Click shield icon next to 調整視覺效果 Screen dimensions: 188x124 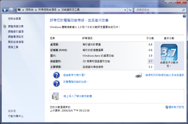click(x=5, y=26)
